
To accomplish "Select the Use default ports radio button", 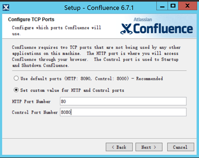I will tap(16, 78).
